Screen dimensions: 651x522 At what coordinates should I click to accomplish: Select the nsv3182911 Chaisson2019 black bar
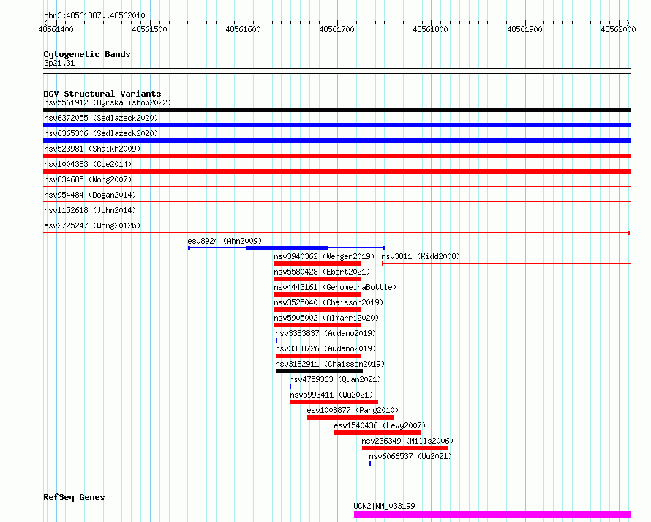click(319, 371)
